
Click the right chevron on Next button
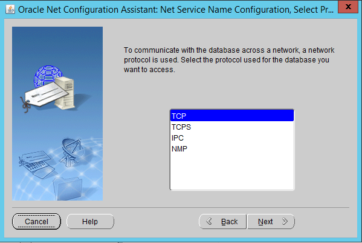285,221
